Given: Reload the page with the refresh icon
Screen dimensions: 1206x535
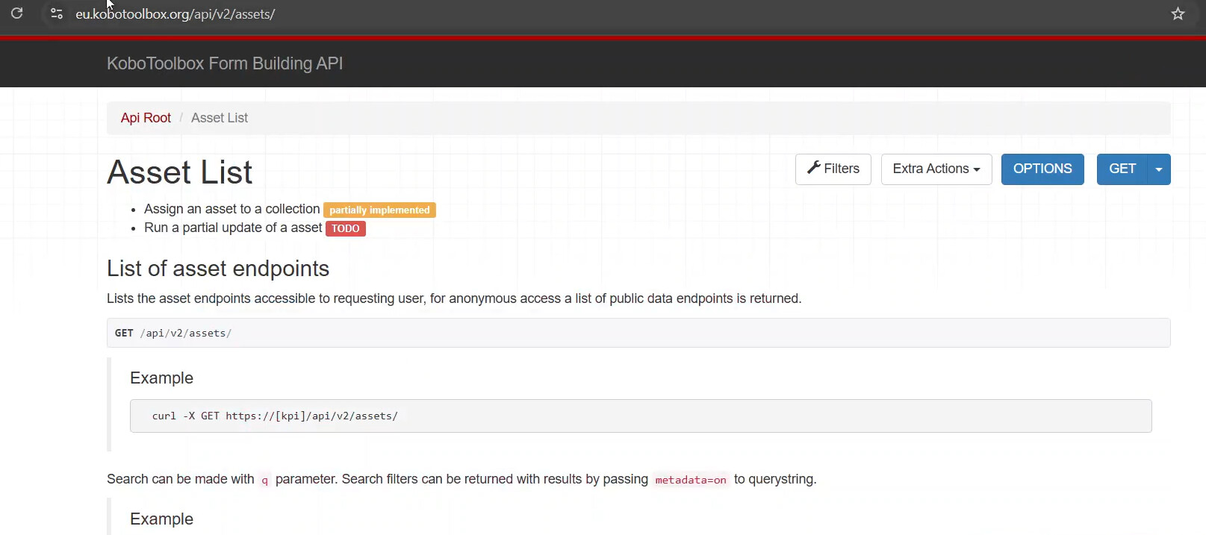Looking at the screenshot, I should tap(17, 13).
